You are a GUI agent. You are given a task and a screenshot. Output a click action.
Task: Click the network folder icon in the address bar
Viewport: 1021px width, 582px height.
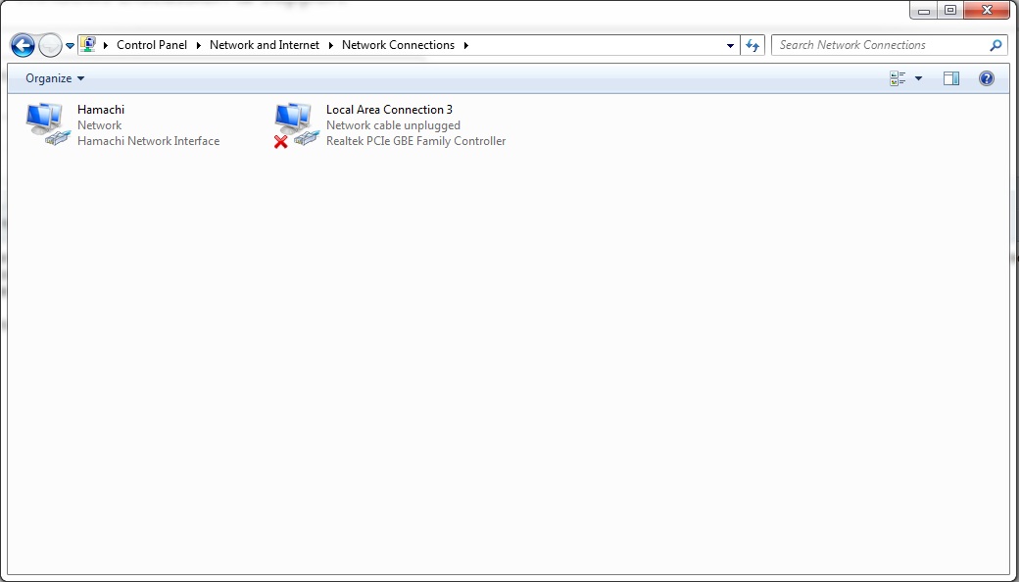coord(89,45)
